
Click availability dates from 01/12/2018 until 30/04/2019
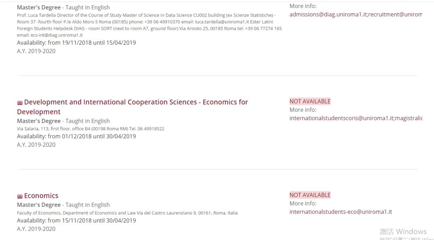pos(76,136)
